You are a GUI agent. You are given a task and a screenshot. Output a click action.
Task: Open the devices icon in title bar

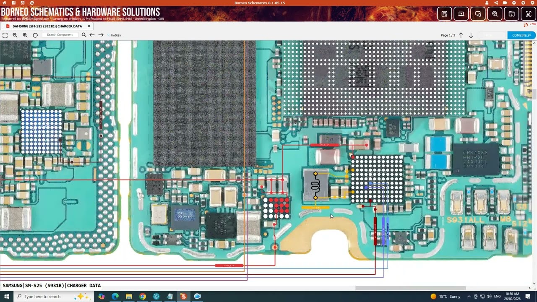point(478,14)
